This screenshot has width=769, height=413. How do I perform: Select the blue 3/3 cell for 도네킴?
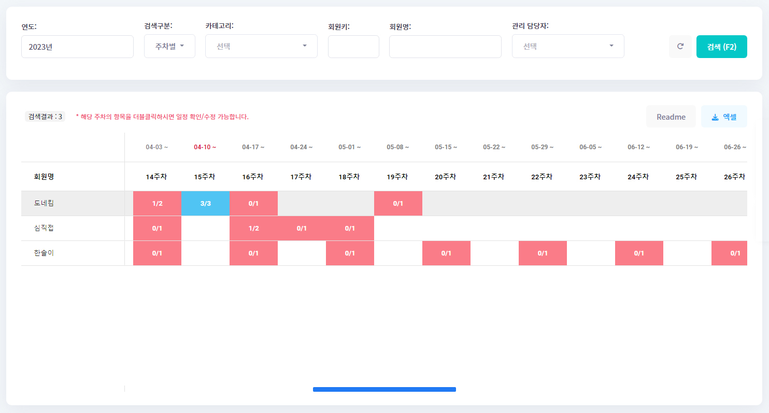click(205, 203)
